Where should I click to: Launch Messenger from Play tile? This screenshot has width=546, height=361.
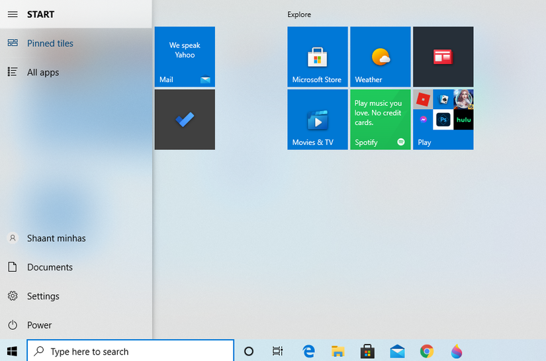click(x=423, y=120)
